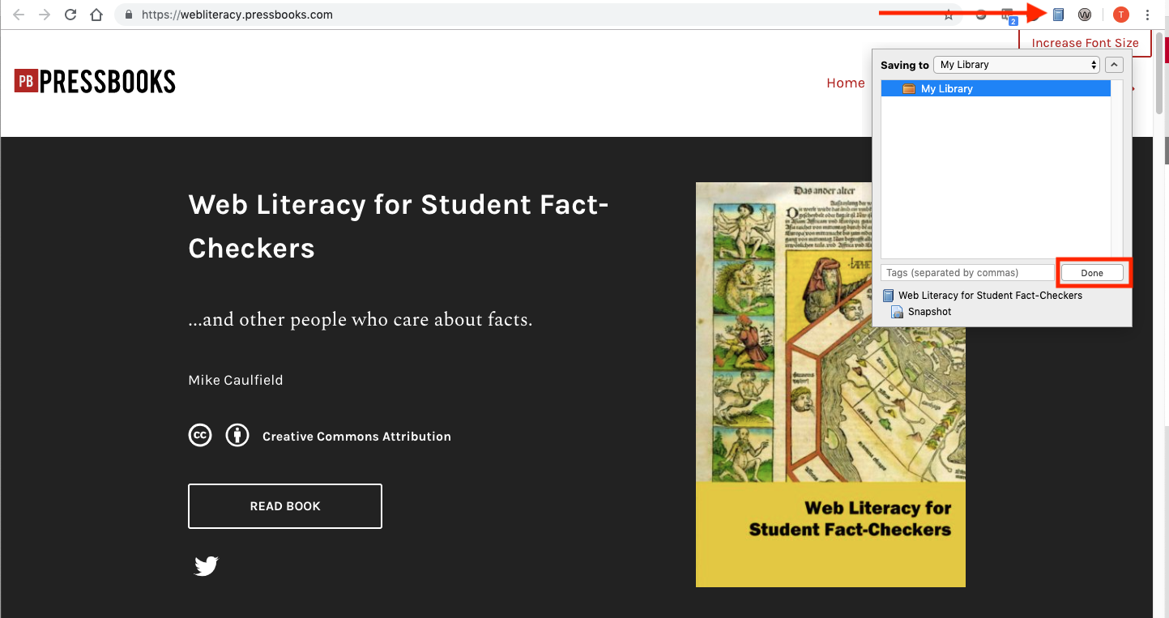Click the Done button
Viewport: 1169px width, 618px height.
1092,273
